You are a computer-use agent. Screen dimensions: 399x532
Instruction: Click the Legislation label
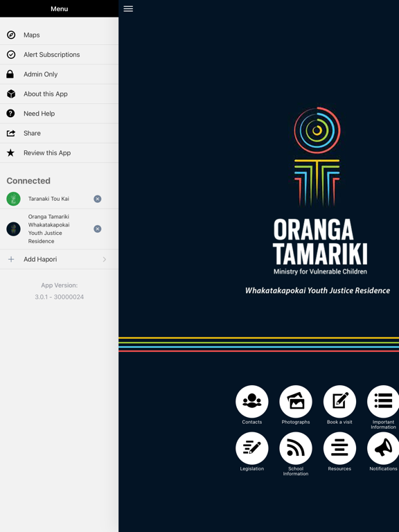(x=251, y=468)
